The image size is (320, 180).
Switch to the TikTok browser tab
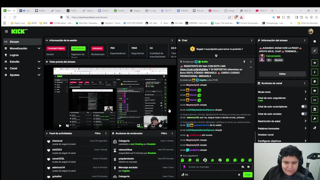point(72,11)
